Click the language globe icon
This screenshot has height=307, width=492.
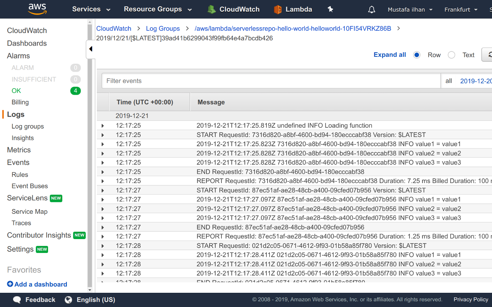click(x=68, y=300)
